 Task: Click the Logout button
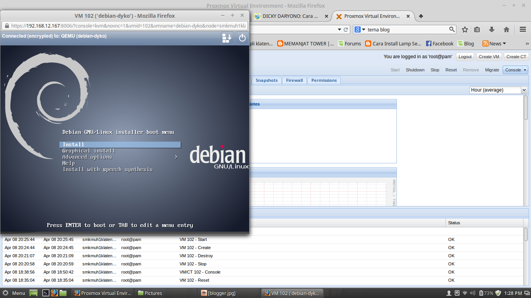tap(465, 57)
